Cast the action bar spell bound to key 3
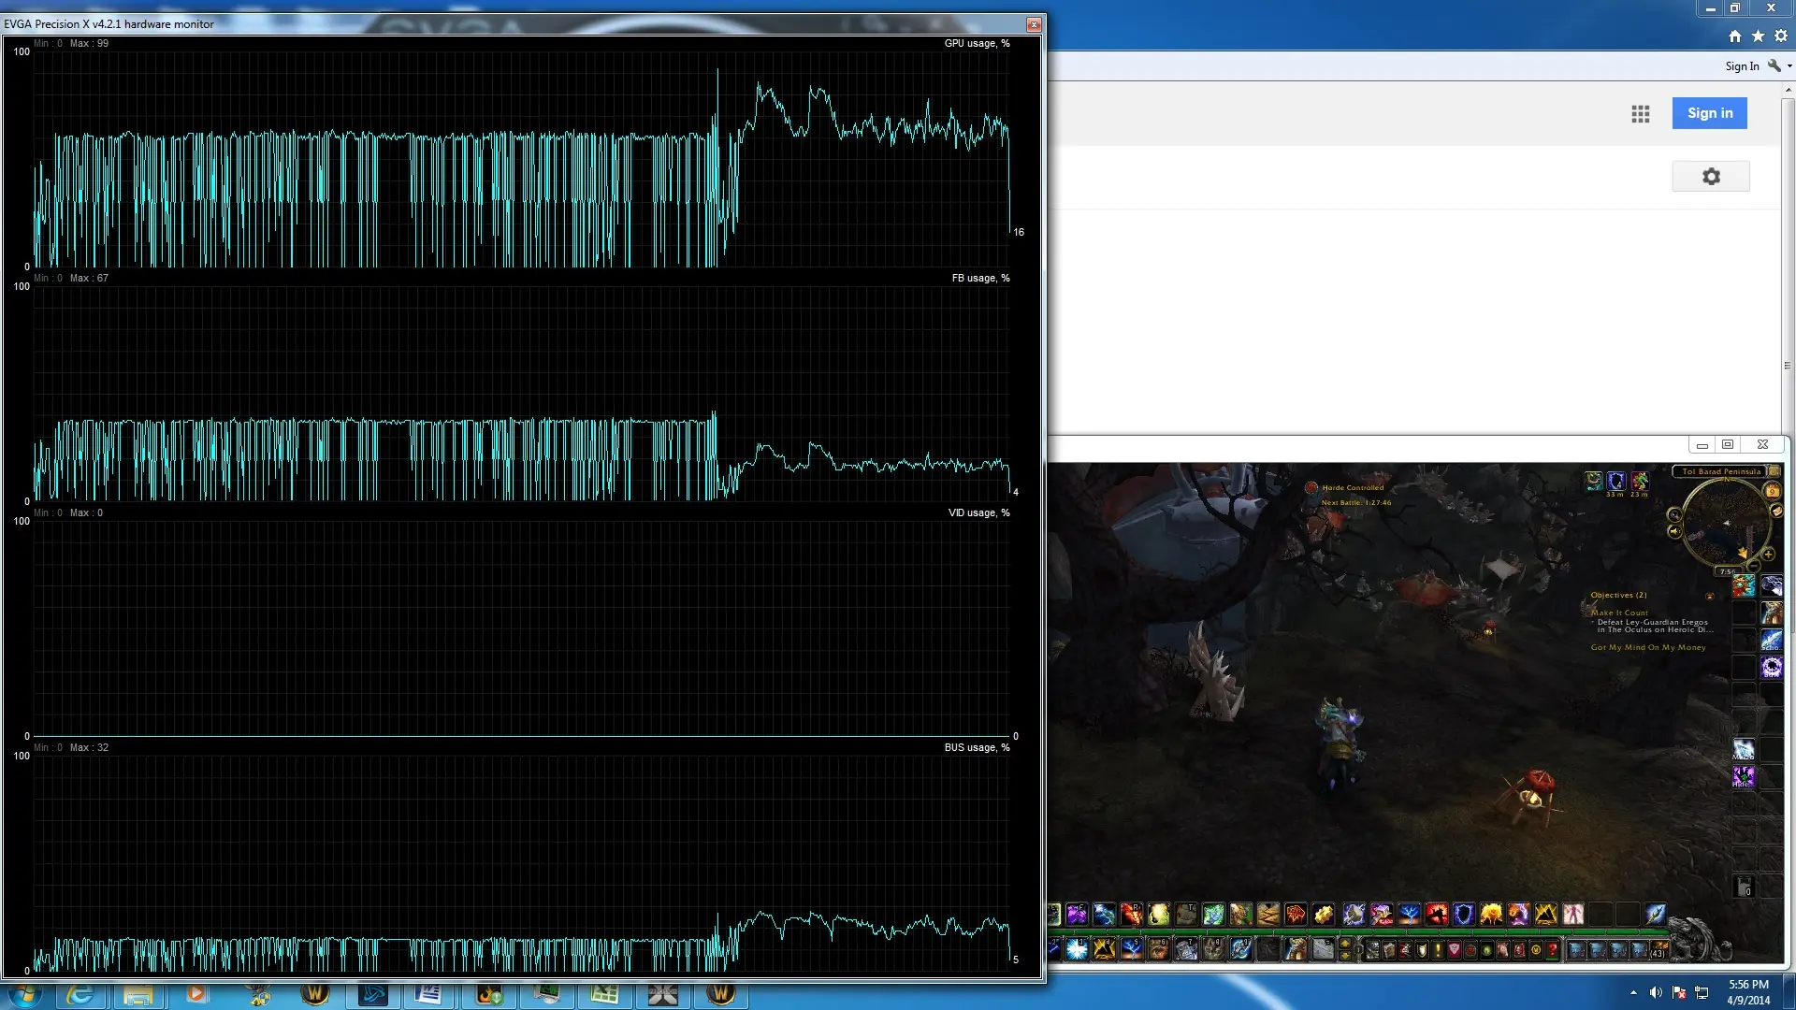Image resolution: width=1796 pixels, height=1010 pixels. tap(1077, 949)
